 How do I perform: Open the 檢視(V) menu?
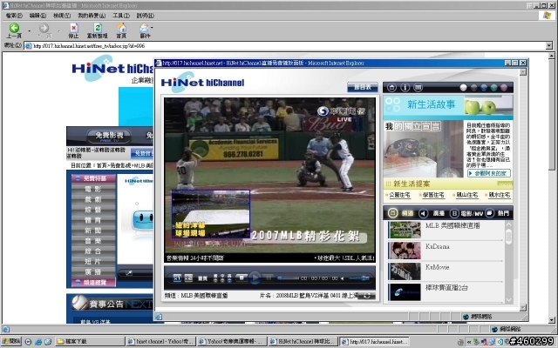(62, 16)
